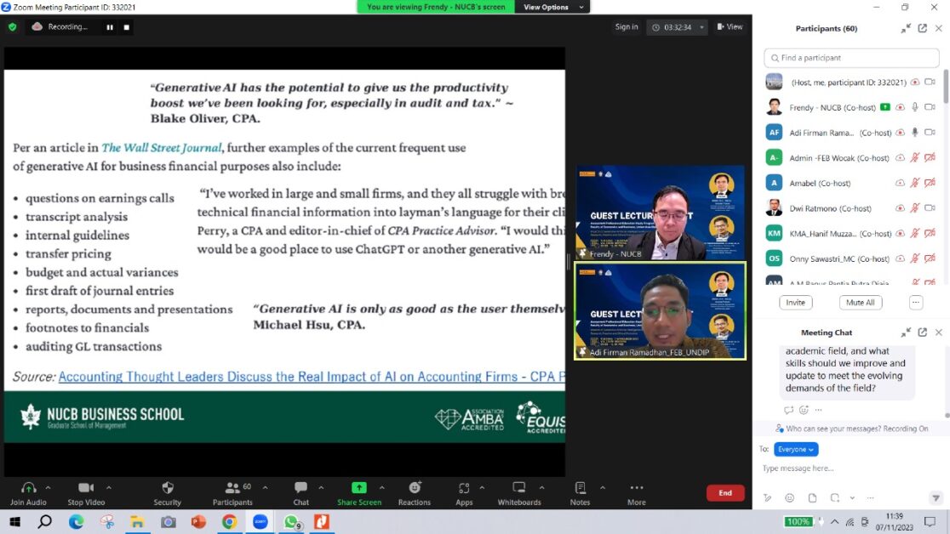Pause the recording
Image resolution: width=950 pixels, height=534 pixels.
pos(110,27)
